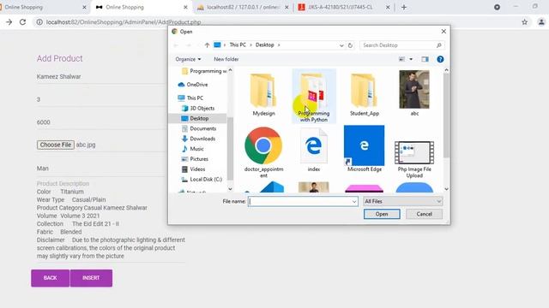Click the change view icon

pyautogui.click(x=402, y=59)
